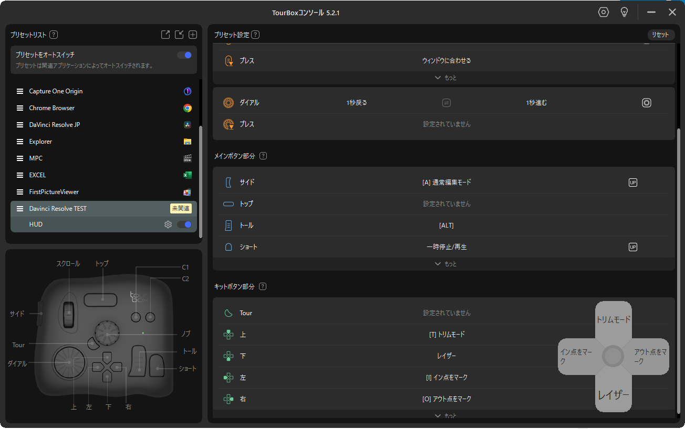Toggle the プリセットをオートスイッチ switch
The height and width of the screenshot is (429, 685).
point(184,55)
